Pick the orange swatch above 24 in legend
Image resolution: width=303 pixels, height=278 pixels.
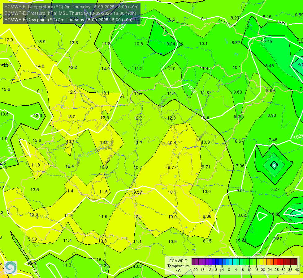pos(268,262)
